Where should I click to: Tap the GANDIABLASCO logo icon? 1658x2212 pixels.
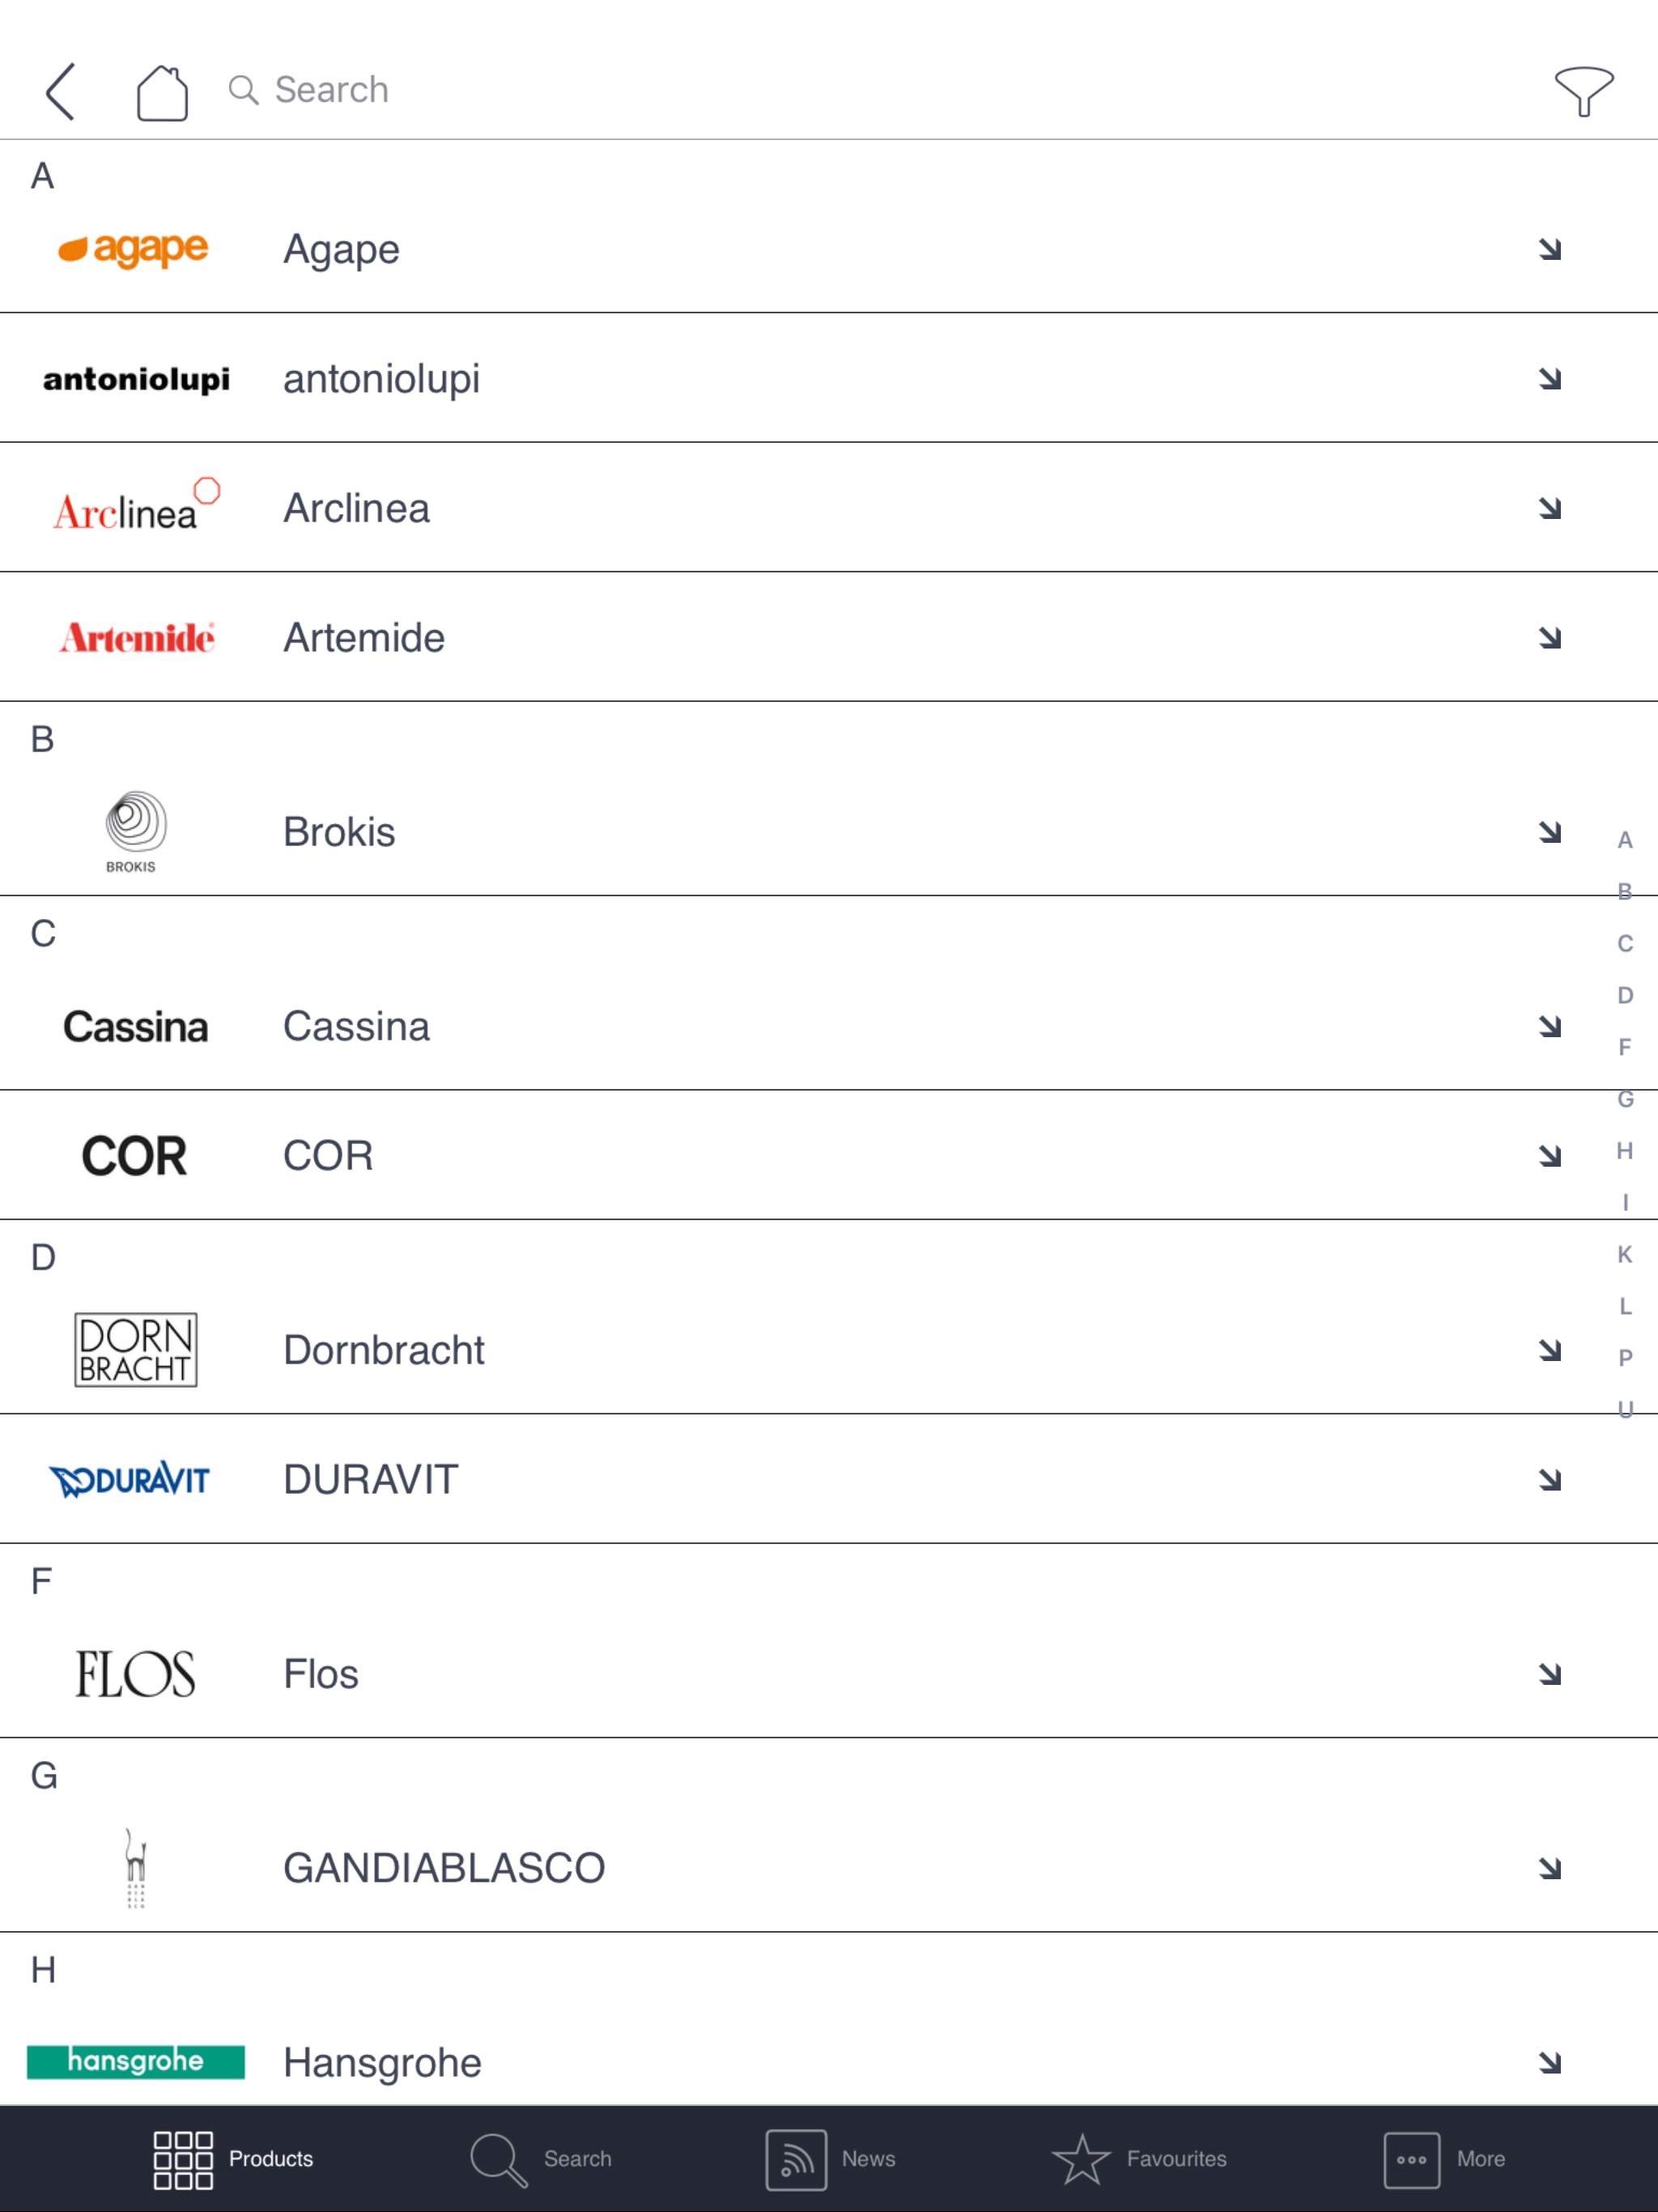(x=136, y=1867)
